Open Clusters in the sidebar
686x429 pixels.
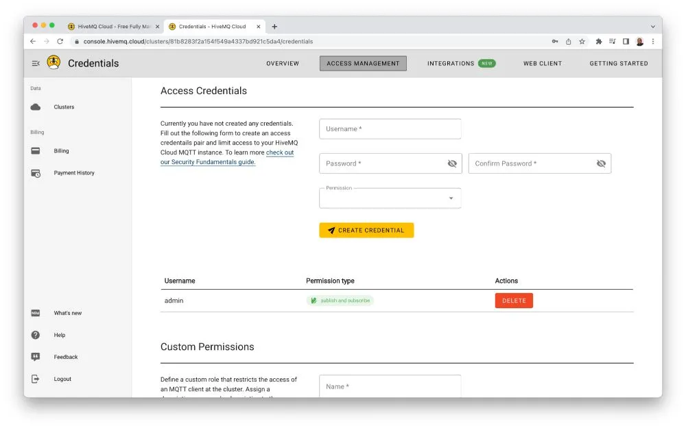click(x=64, y=107)
